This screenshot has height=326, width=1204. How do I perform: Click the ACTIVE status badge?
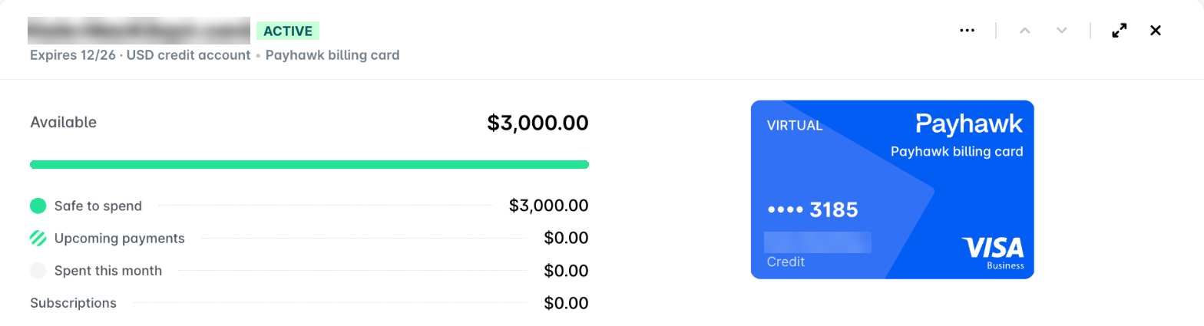click(x=288, y=31)
